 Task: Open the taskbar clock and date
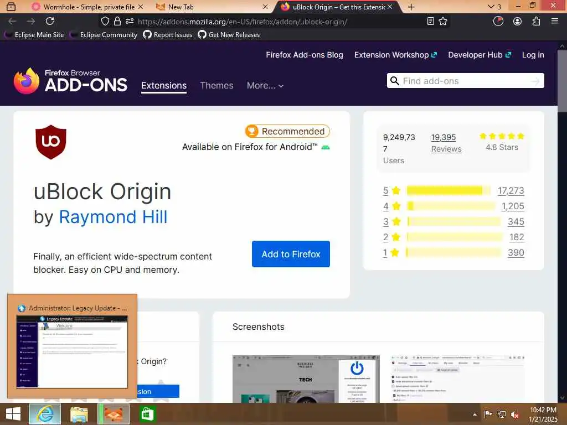click(x=543, y=414)
